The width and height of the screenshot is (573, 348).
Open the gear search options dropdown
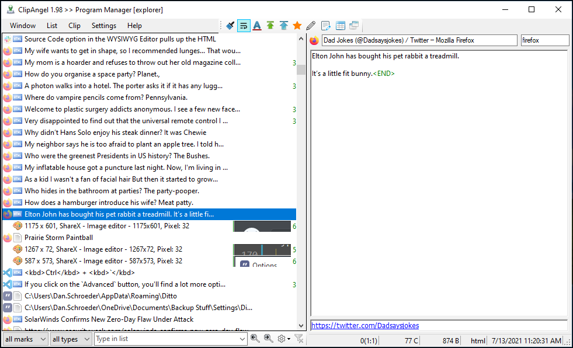coord(283,339)
